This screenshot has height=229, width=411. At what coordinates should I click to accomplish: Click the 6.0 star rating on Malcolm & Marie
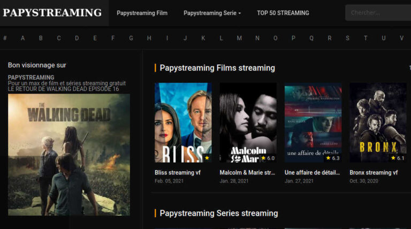pyautogui.click(x=268, y=158)
